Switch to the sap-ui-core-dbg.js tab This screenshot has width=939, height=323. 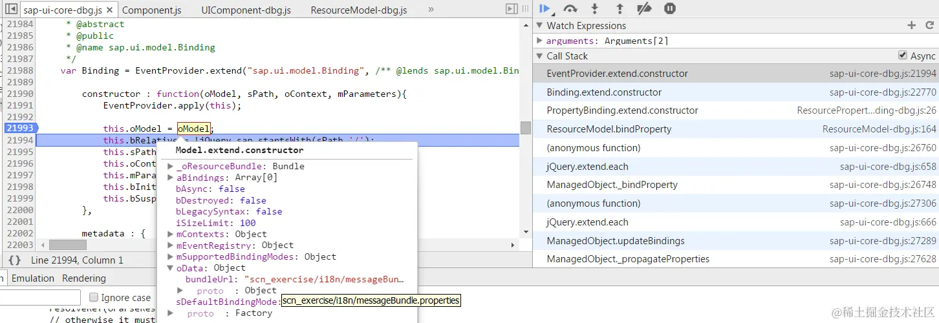(x=62, y=10)
